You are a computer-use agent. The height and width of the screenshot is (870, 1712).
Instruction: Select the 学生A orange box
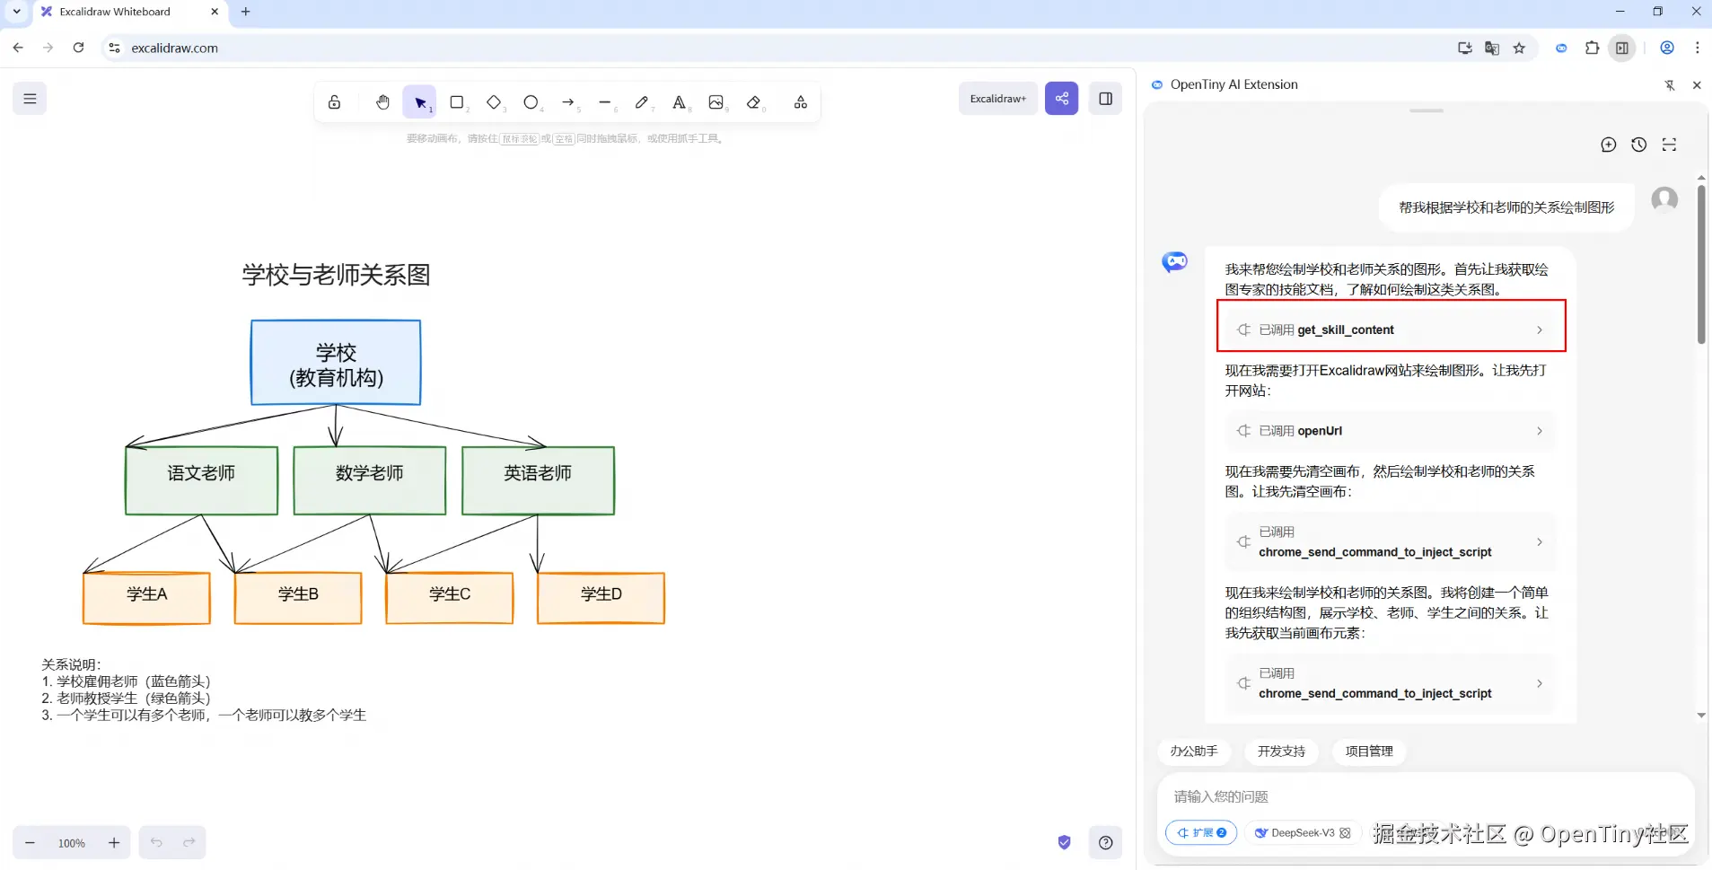tap(146, 598)
